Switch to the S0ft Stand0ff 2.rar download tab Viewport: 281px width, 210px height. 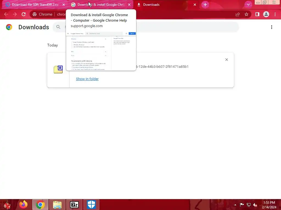tap(35, 5)
